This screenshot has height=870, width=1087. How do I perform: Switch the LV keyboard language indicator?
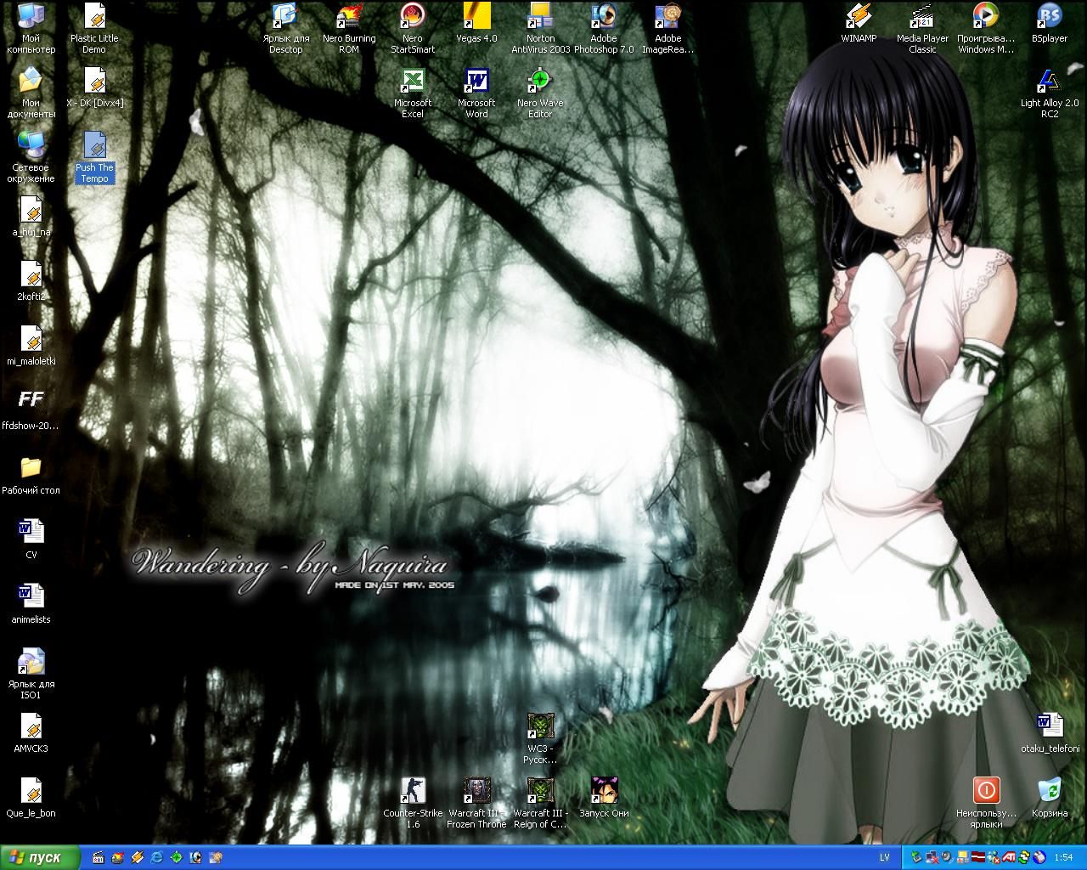[884, 857]
